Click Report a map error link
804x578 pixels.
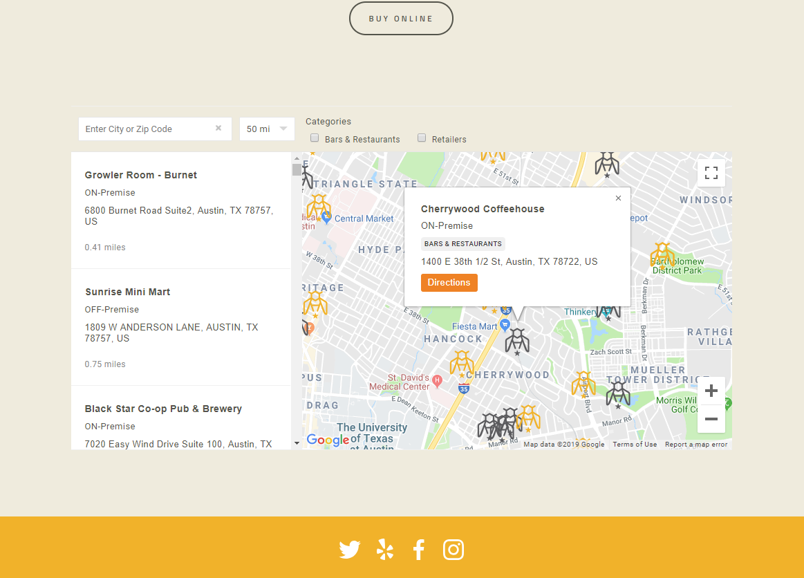695,444
